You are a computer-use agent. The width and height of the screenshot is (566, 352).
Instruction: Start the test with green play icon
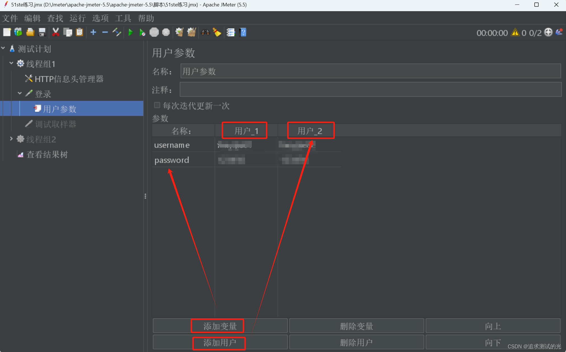[x=130, y=32]
